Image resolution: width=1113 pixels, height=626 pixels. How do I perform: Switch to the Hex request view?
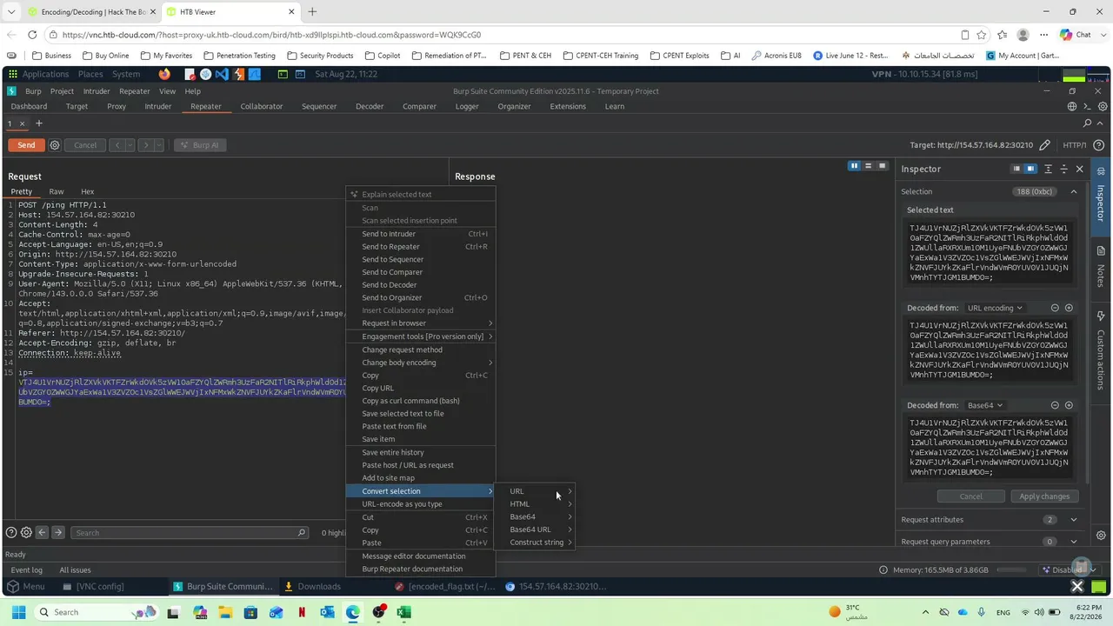87,191
